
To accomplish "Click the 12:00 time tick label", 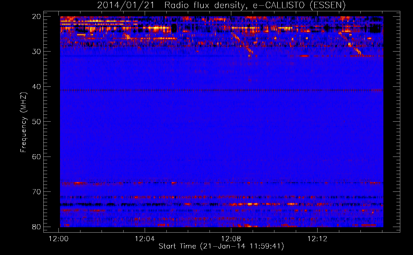I will point(59,239).
